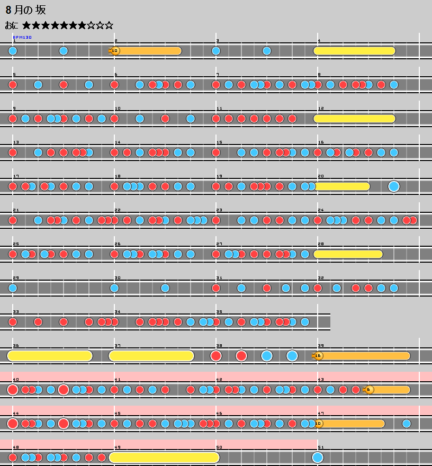The image size is (432, 466).
Task: Click the yellow drumroll bar in measure 36
Action: (50, 356)
